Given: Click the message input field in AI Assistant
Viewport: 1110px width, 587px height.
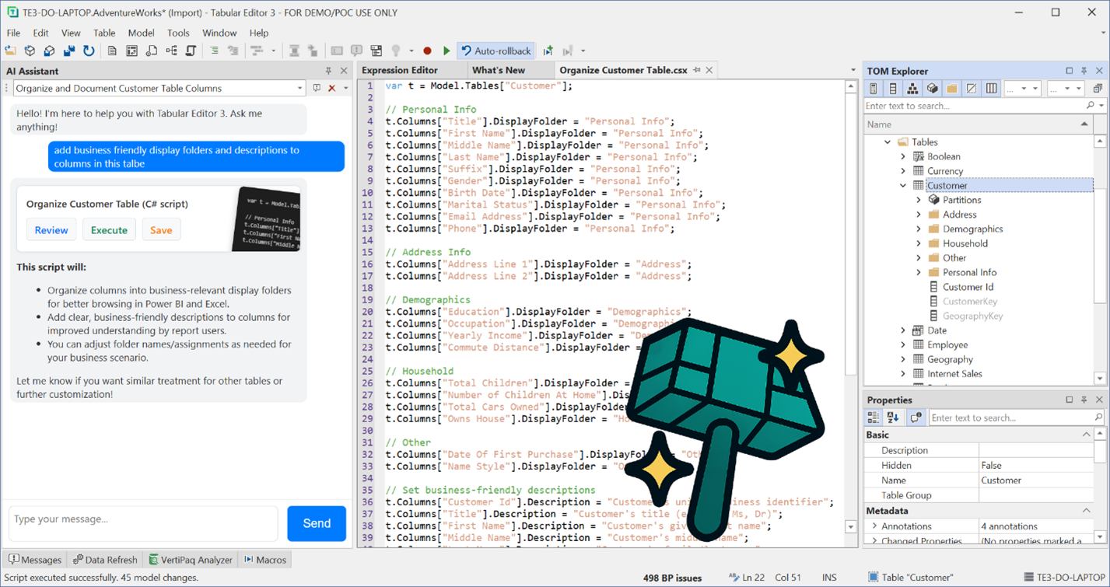Looking at the screenshot, I should click(x=142, y=523).
